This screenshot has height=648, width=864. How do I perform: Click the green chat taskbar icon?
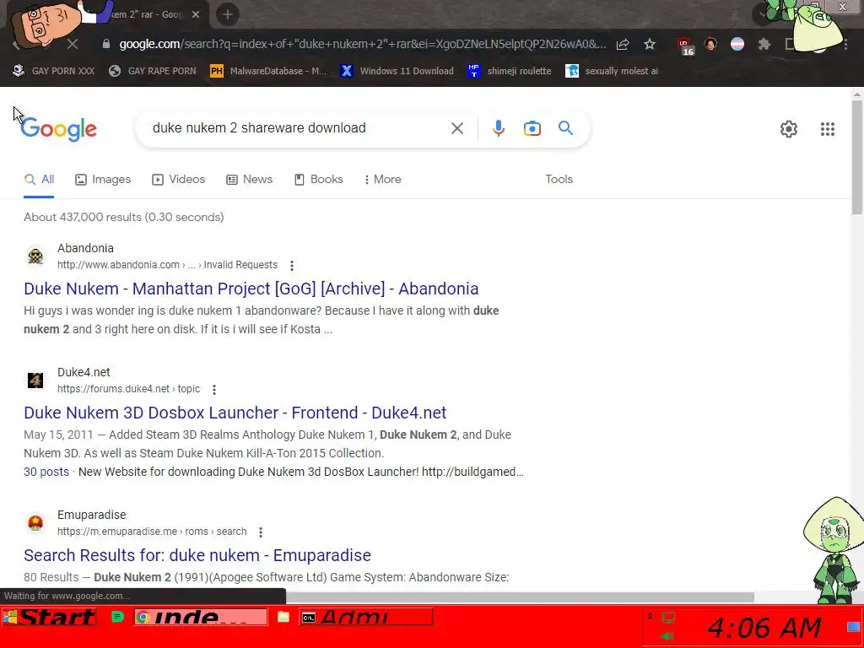tap(117, 617)
